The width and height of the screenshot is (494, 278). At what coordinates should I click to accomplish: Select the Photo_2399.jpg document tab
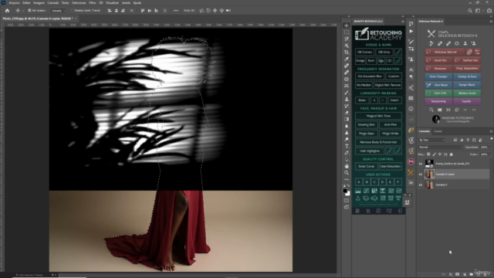tap(38, 19)
